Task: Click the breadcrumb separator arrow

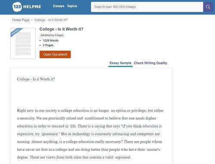Action: click(x=32, y=20)
